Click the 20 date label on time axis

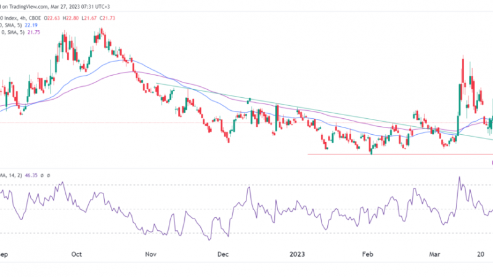click(481, 254)
